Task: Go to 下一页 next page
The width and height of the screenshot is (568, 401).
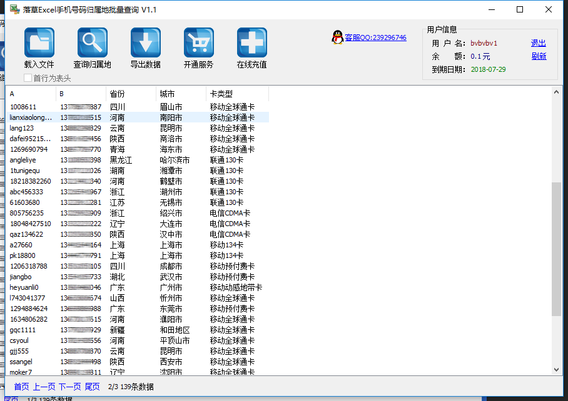Action: pos(70,387)
